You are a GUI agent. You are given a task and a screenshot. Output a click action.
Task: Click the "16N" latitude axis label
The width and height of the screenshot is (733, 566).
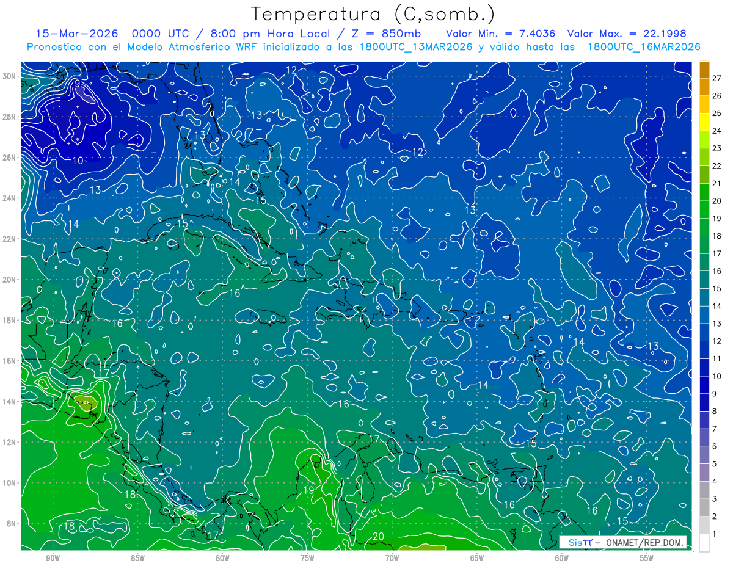[9, 361]
